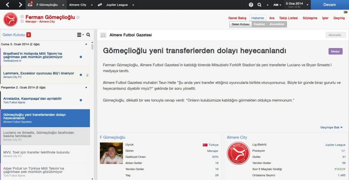Open F Gömeçlioğlu dropdown arrow
The width and height of the screenshot is (349, 180).
63,5
